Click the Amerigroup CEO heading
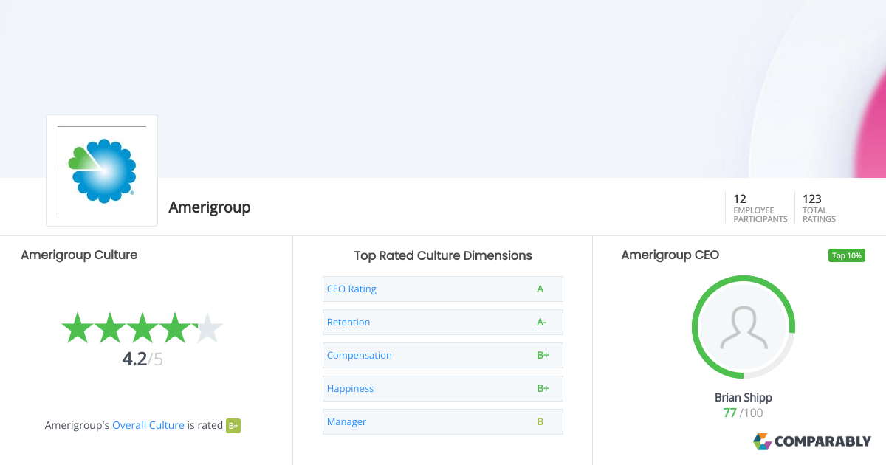The height and width of the screenshot is (465, 886). coord(670,255)
